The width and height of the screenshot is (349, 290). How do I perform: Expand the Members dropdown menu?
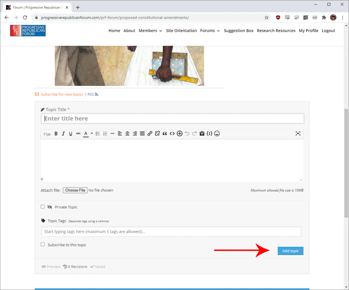150,31
